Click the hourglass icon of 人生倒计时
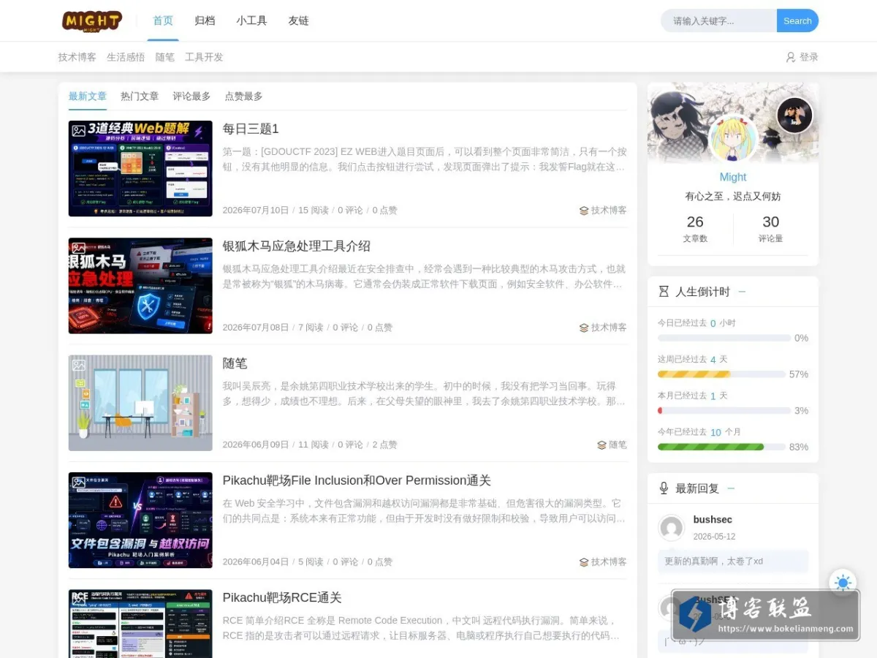The height and width of the screenshot is (658, 877). point(664,292)
